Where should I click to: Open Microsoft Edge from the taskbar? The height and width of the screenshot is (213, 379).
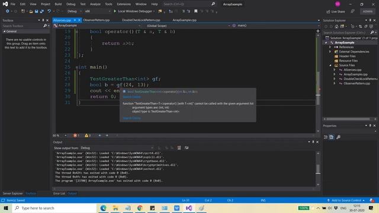[x=104, y=208]
